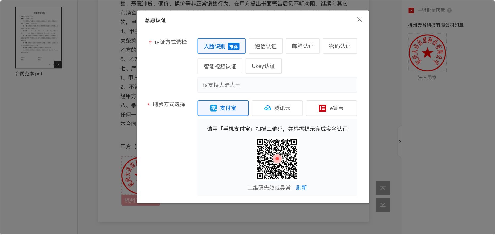Click the seal placed on the contract
This screenshot has height=235, width=495.
pos(129,175)
